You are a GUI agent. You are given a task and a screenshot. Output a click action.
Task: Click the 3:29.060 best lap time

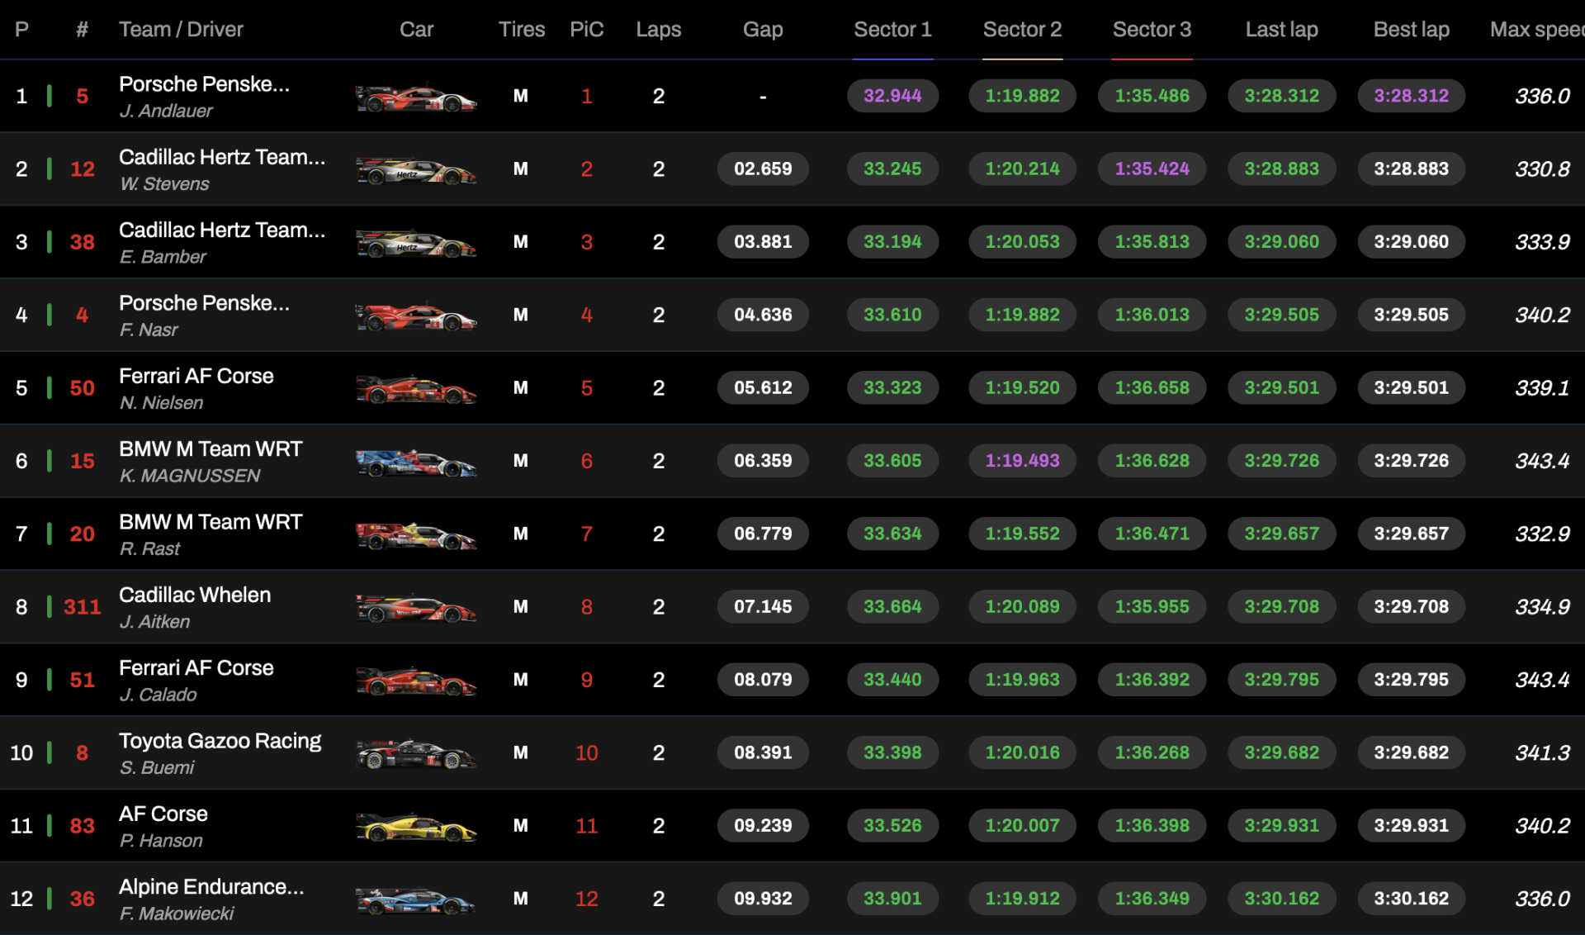(x=1411, y=242)
